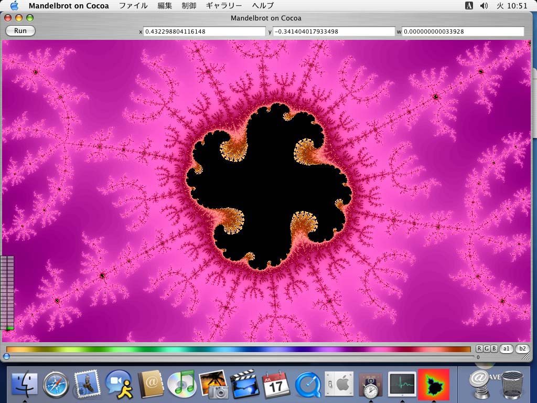Toggle the R color channel button
This screenshot has height=403, width=537.
[x=479, y=348]
